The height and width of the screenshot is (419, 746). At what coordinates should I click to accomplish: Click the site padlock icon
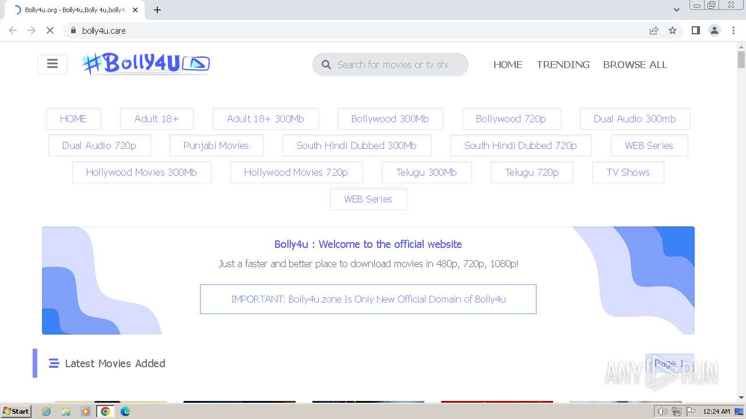(x=73, y=30)
